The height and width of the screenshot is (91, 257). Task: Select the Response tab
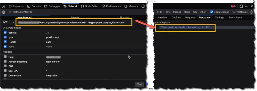tap(205, 17)
